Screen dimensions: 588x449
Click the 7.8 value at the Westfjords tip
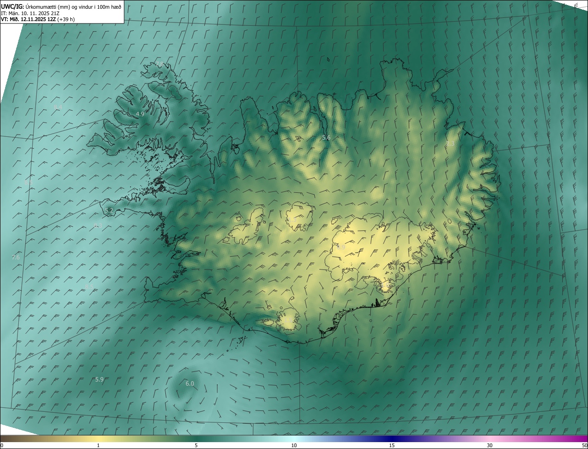pos(159,64)
